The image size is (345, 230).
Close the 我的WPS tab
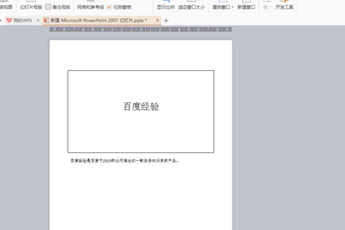38,21
